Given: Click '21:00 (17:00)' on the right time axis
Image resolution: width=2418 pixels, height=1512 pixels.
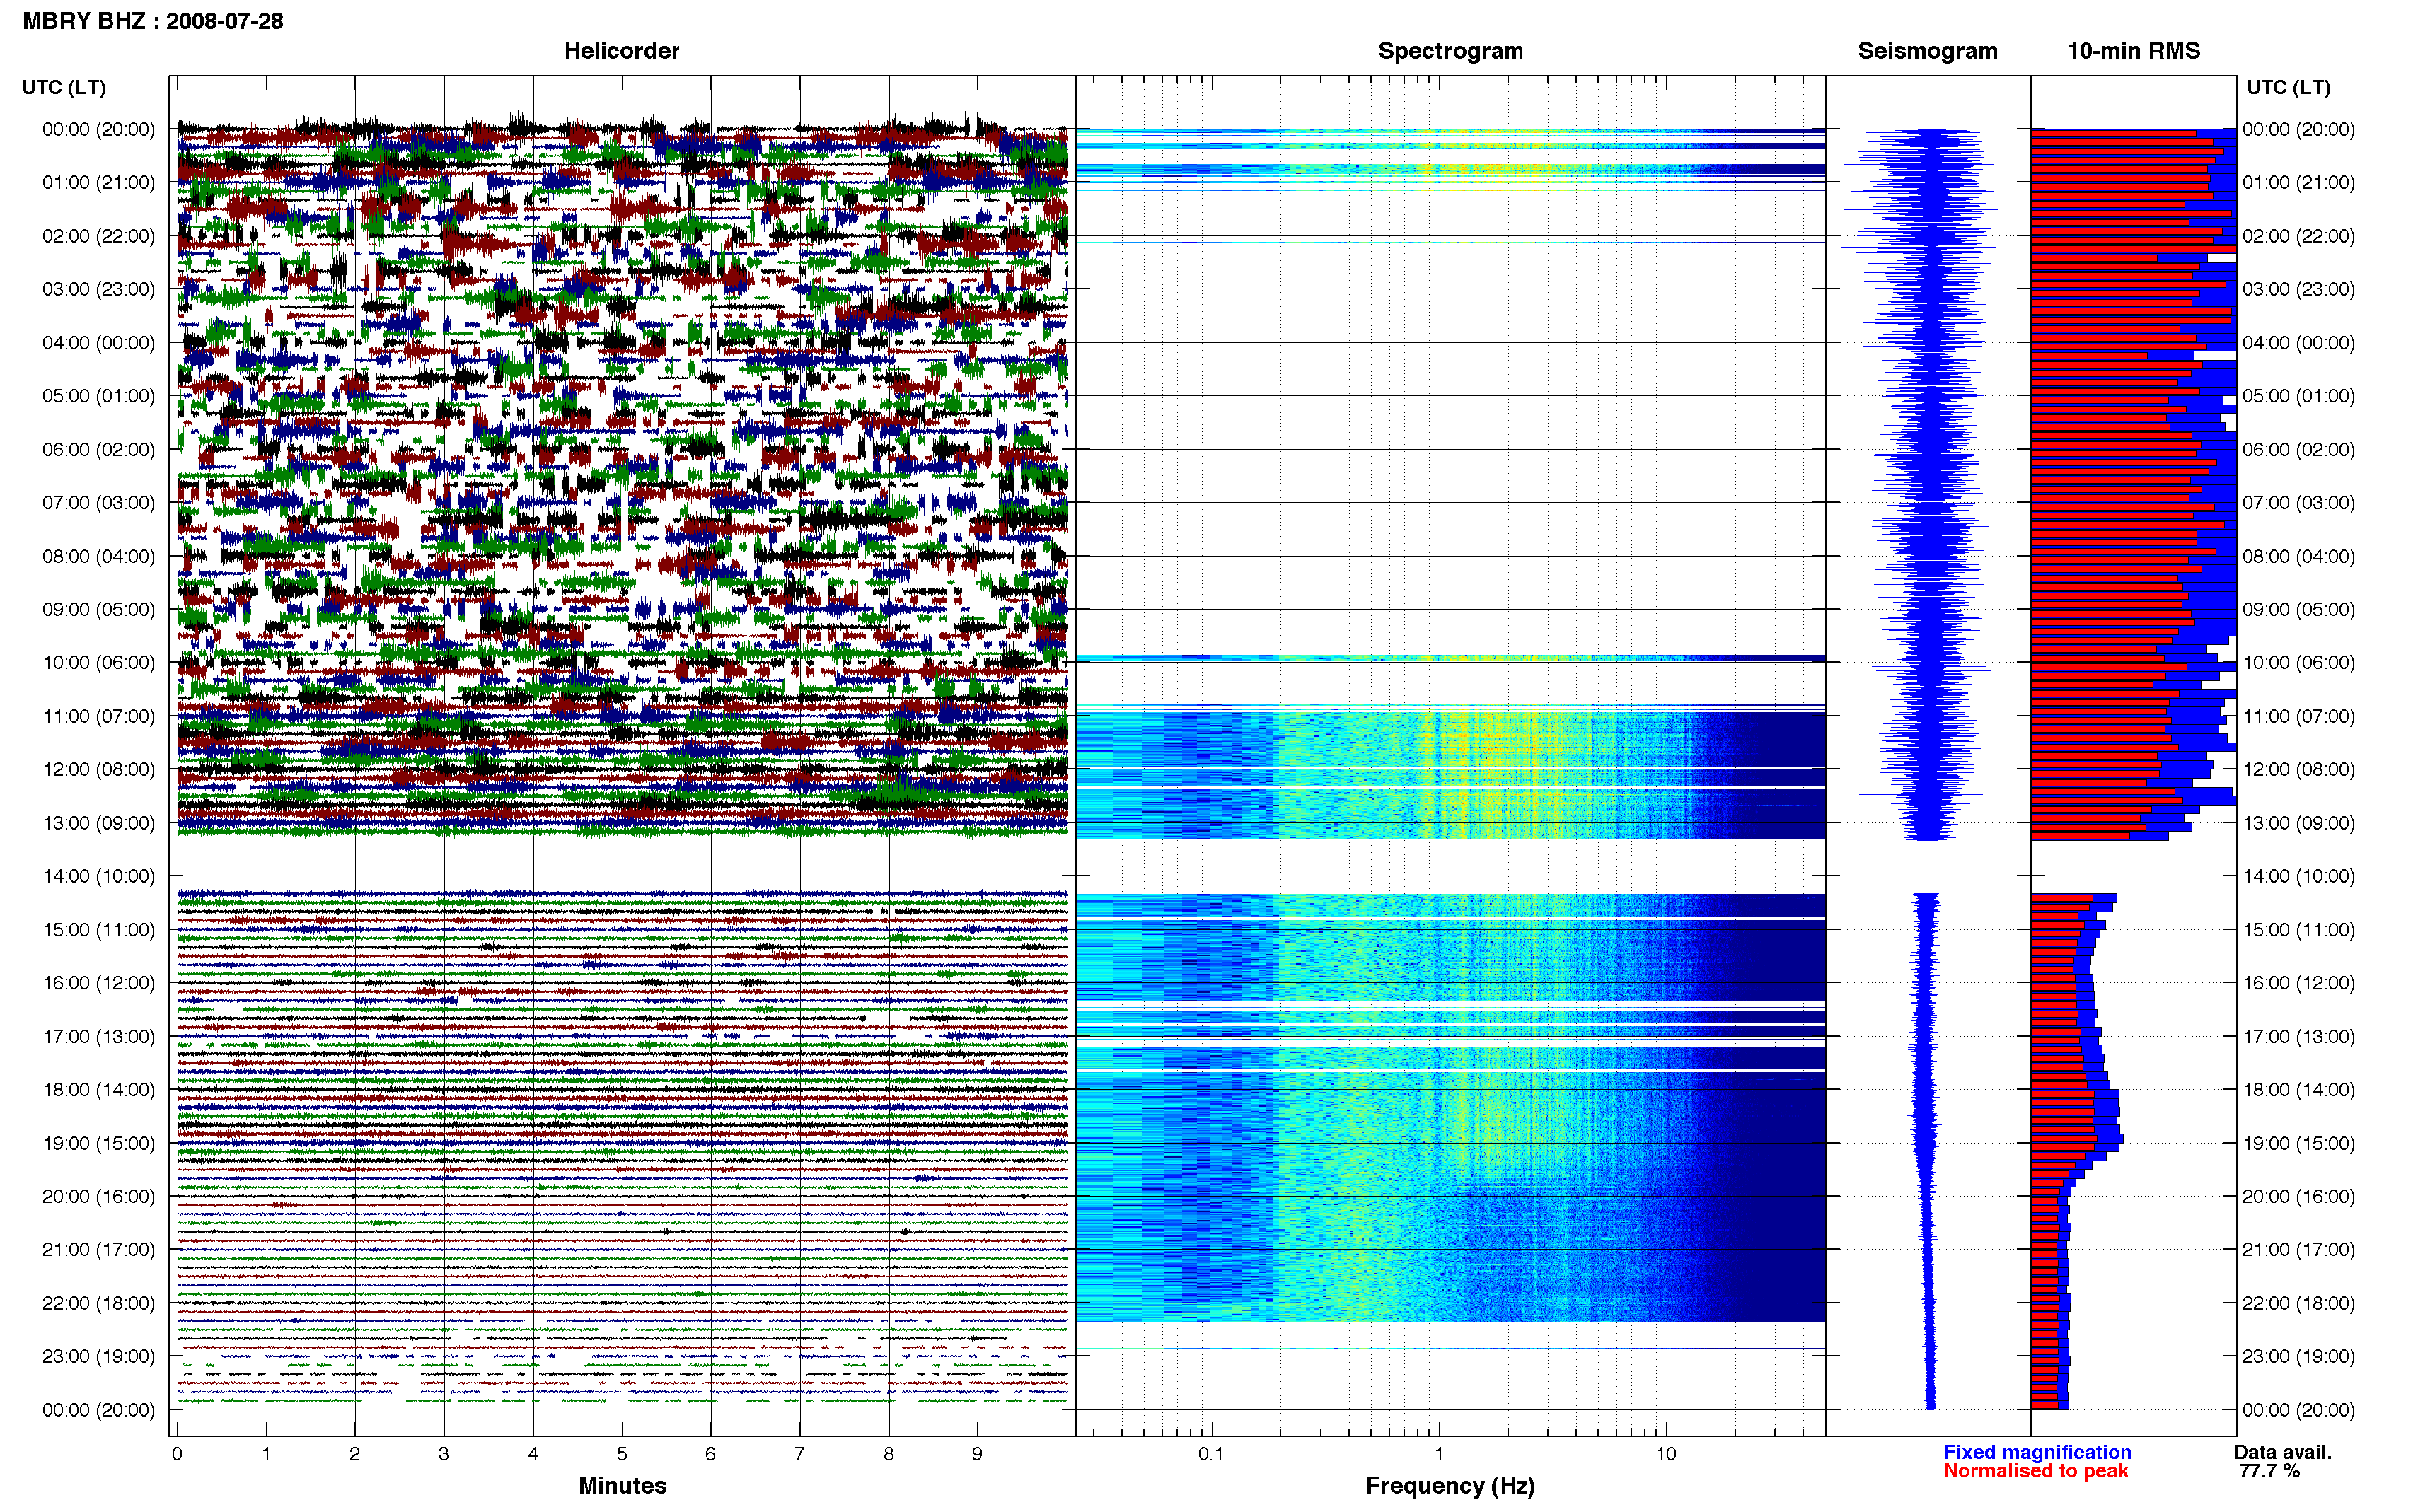Looking at the screenshot, I should (2298, 1249).
